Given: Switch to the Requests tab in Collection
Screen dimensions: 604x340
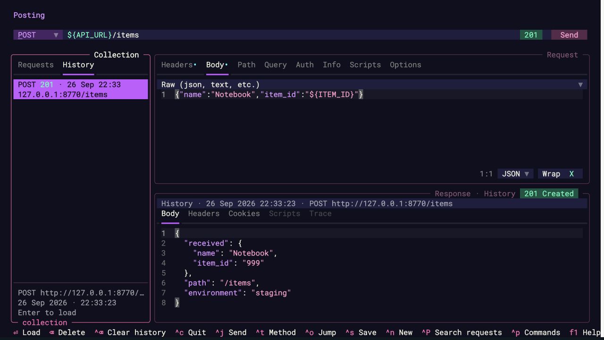Looking at the screenshot, I should 36,65.
